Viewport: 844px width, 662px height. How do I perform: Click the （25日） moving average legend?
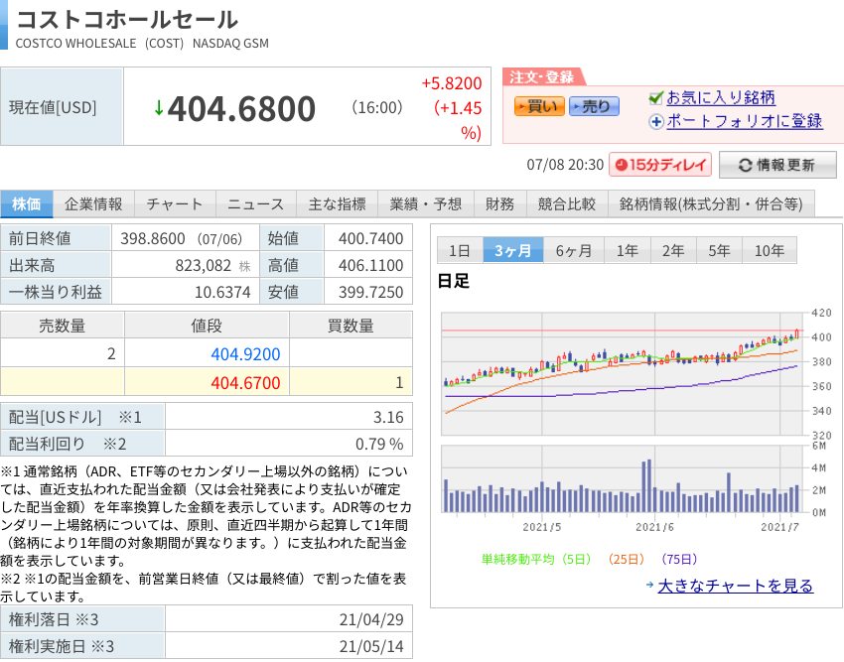(x=626, y=559)
